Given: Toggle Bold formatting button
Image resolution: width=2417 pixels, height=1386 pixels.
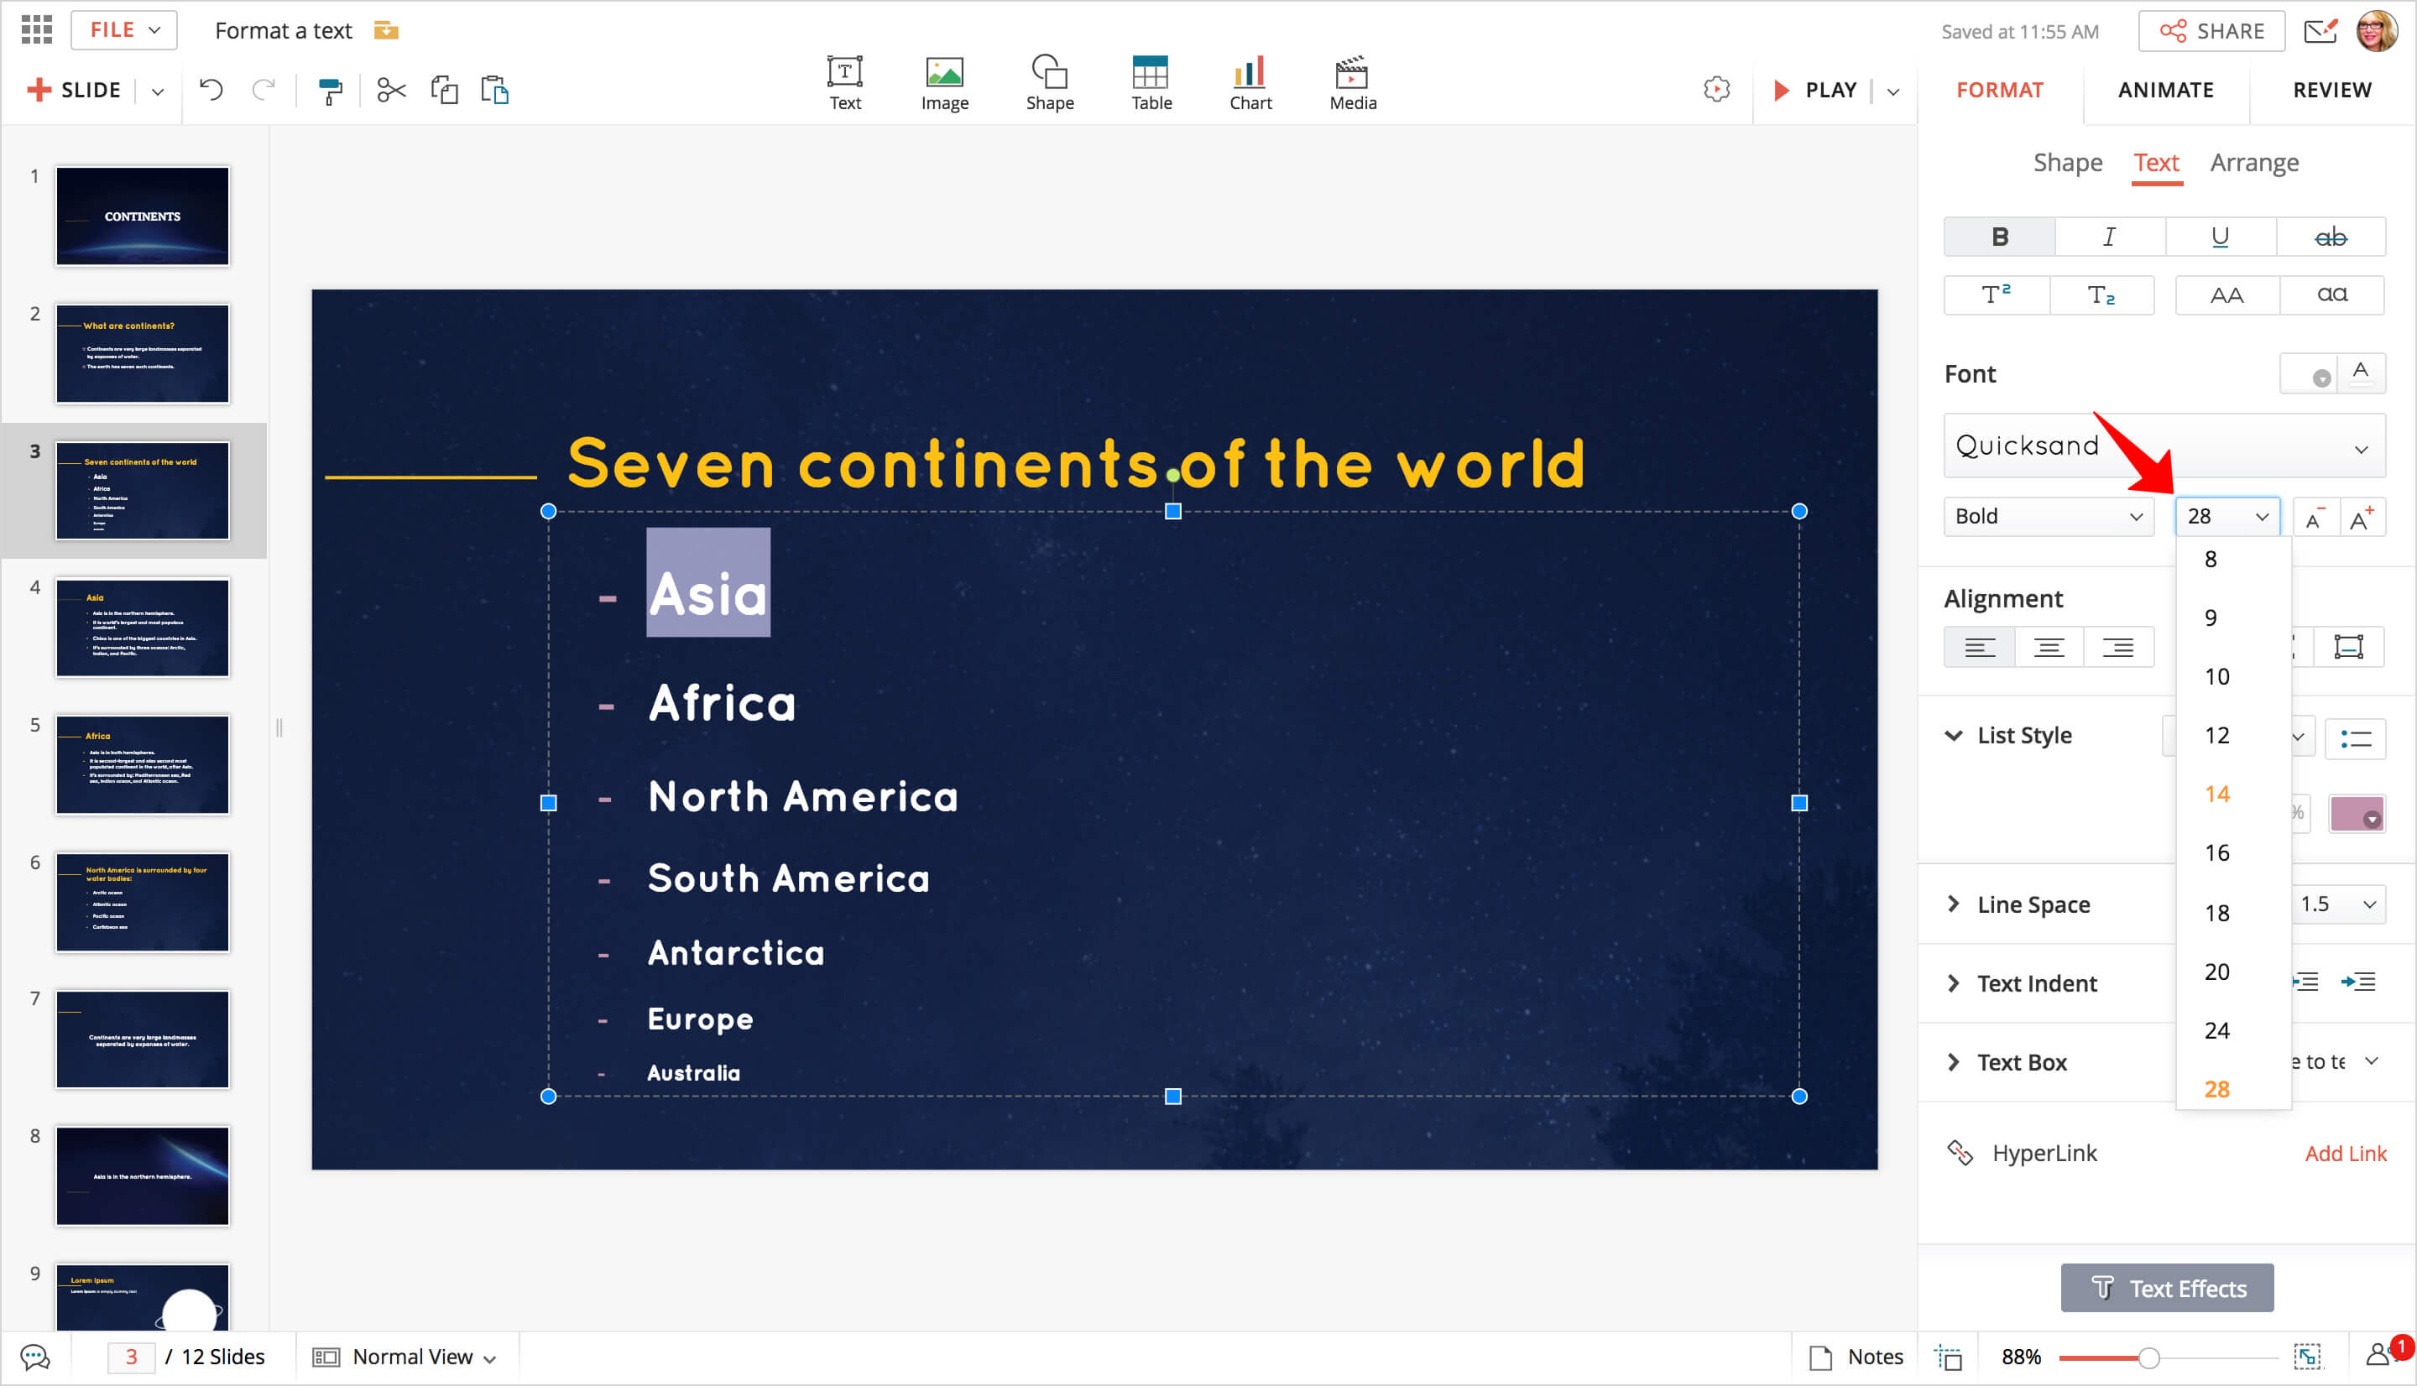Looking at the screenshot, I should (x=1999, y=237).
